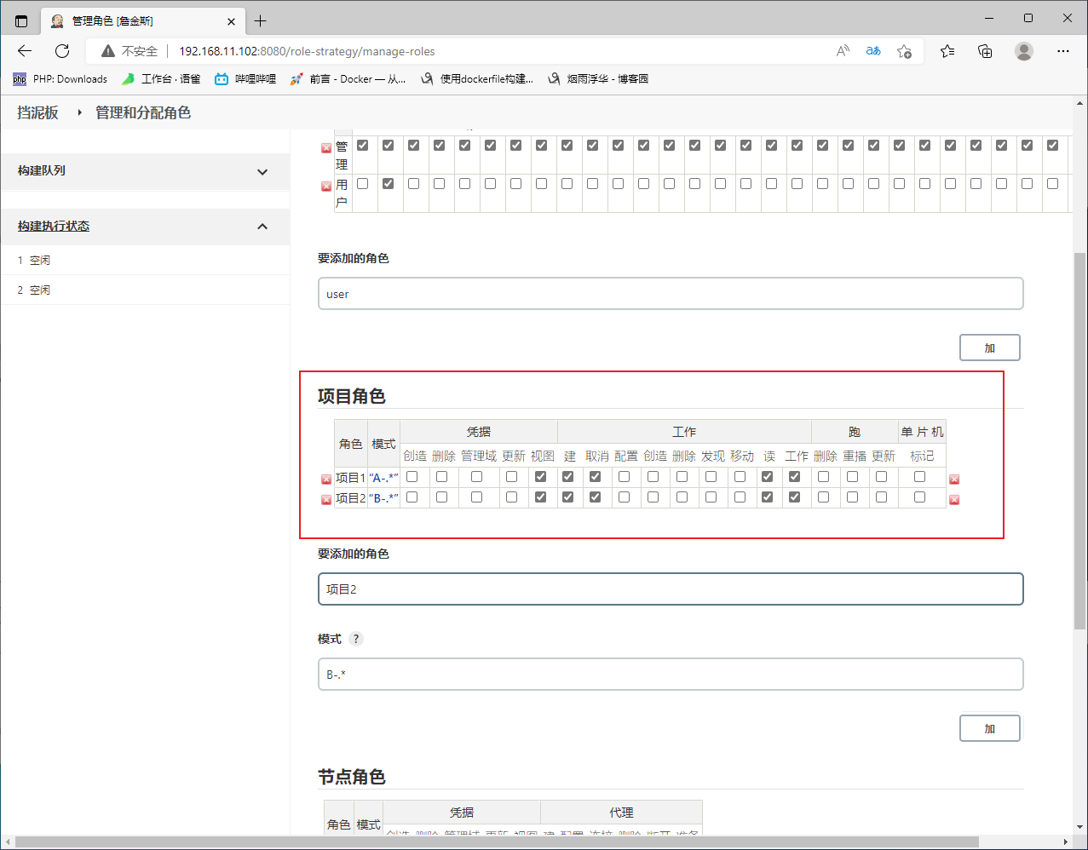1088x850 pixels.
Task: Open the favorites list icon
Action: click(x=947, y=51)
